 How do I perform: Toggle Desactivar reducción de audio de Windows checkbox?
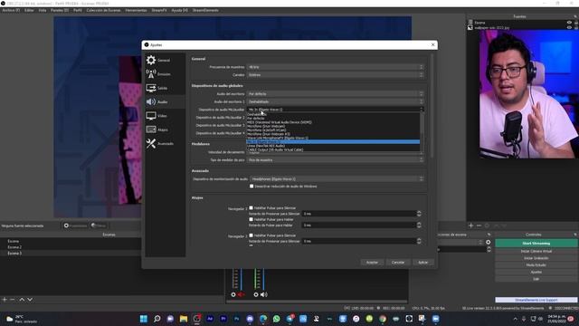(252, 187)
